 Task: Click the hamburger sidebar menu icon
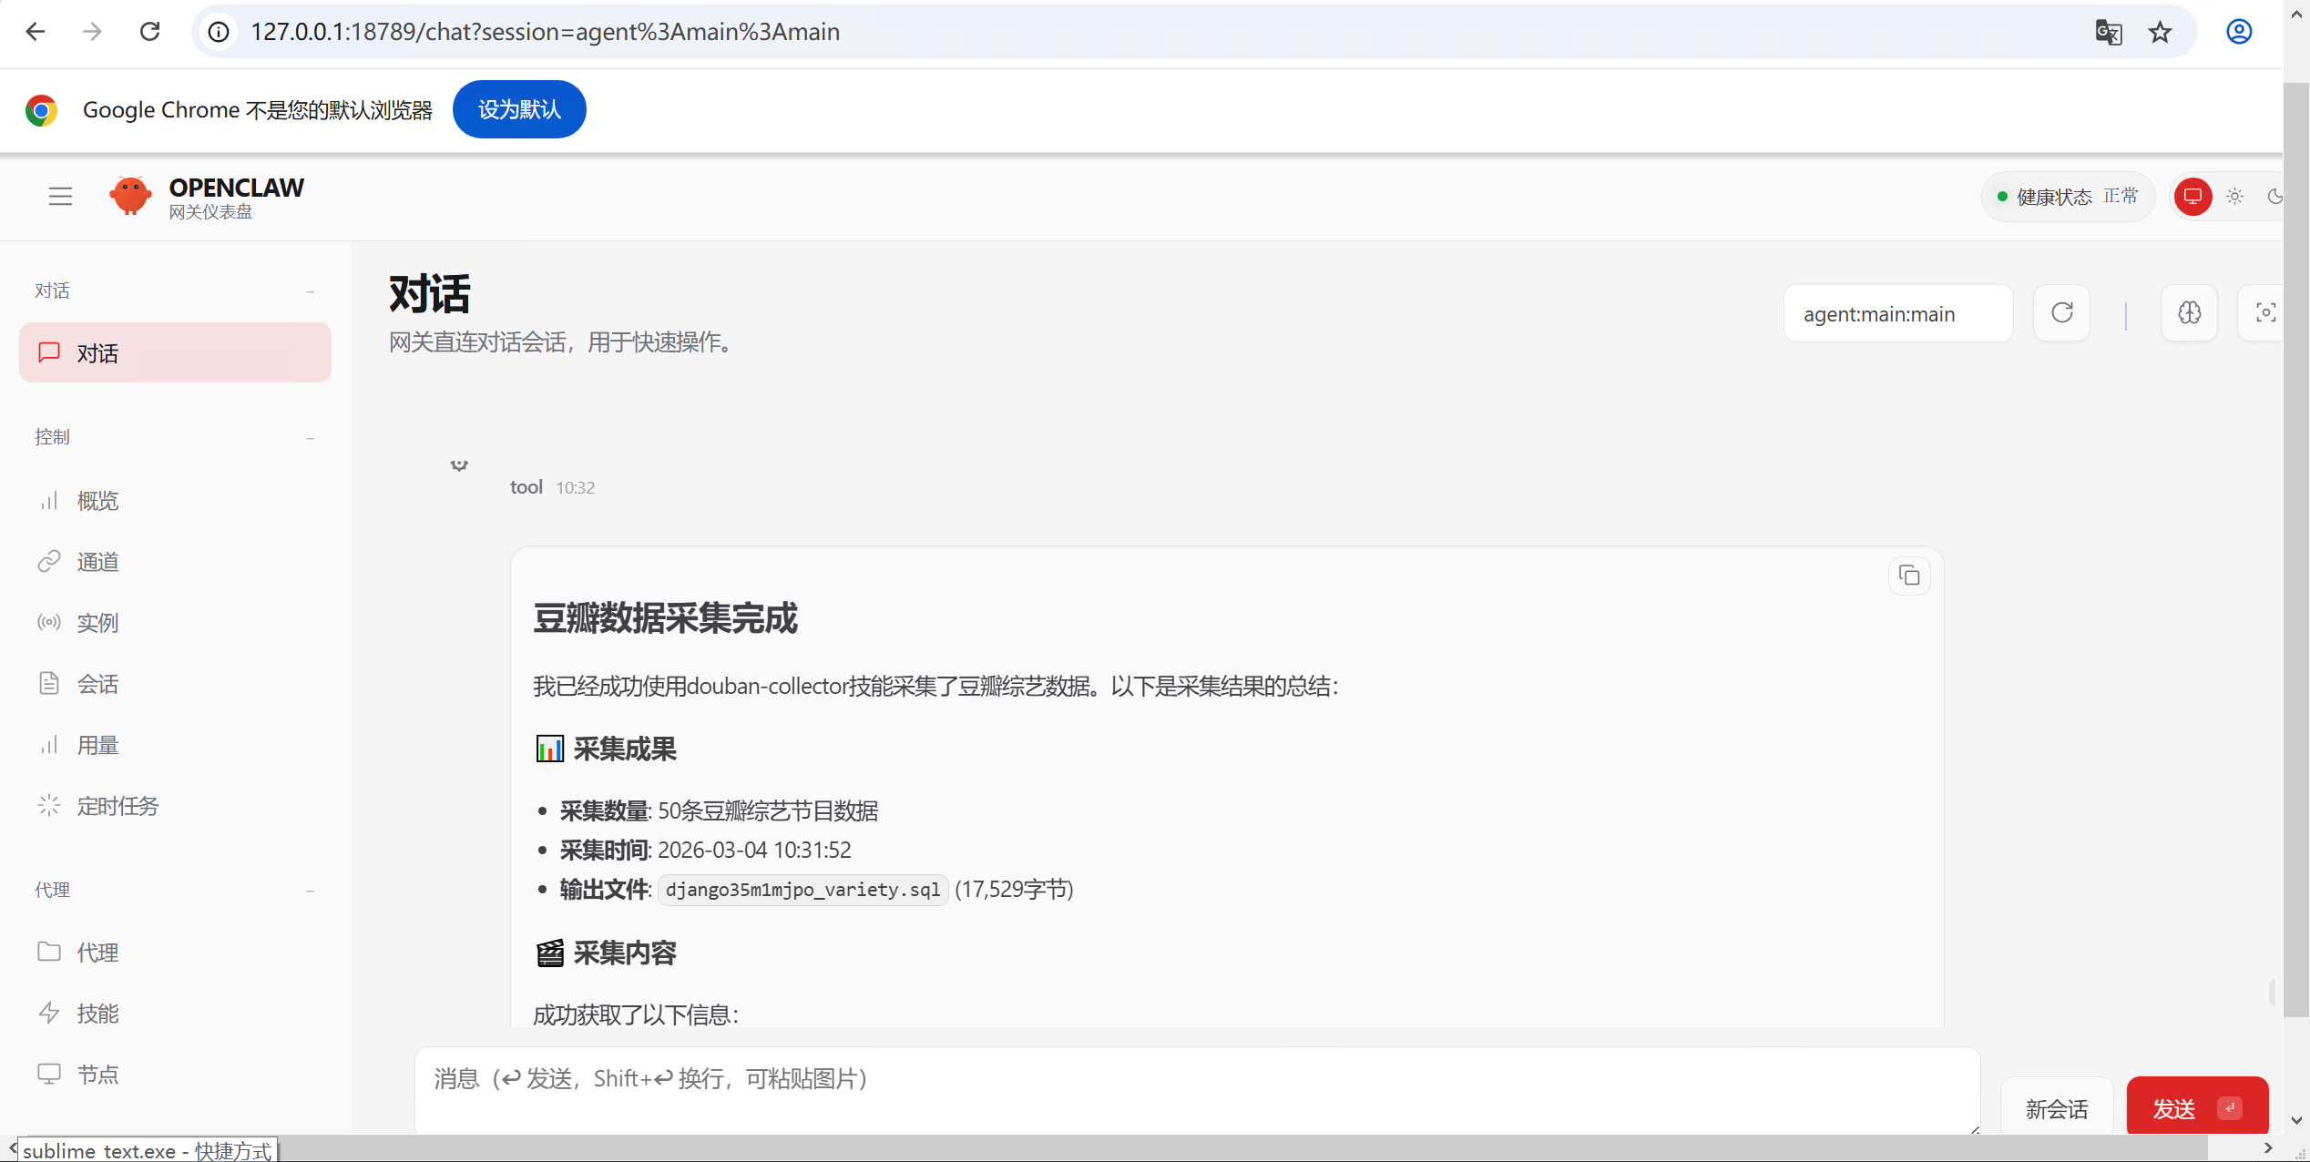(x=60, y=196)
